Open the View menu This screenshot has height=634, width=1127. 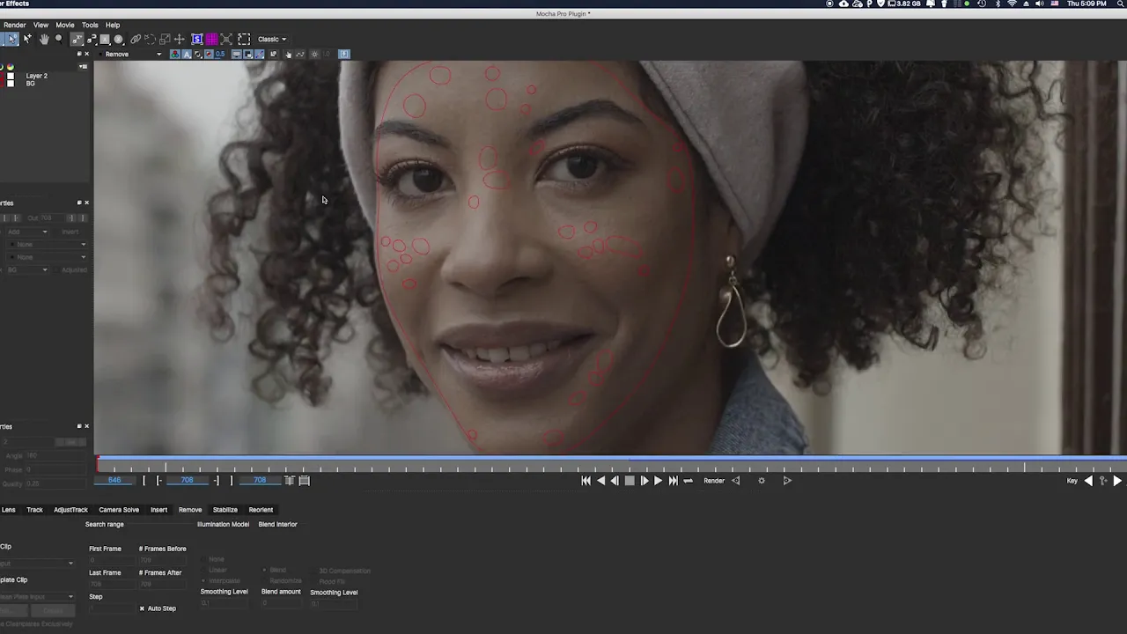41,25
